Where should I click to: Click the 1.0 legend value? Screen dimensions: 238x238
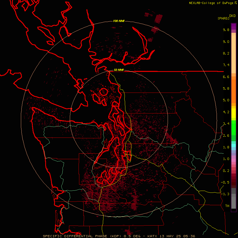[x=226, y=159]
